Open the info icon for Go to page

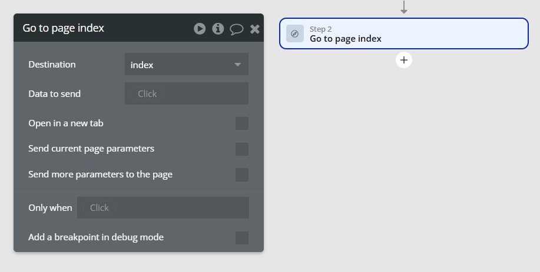[218, 29]
